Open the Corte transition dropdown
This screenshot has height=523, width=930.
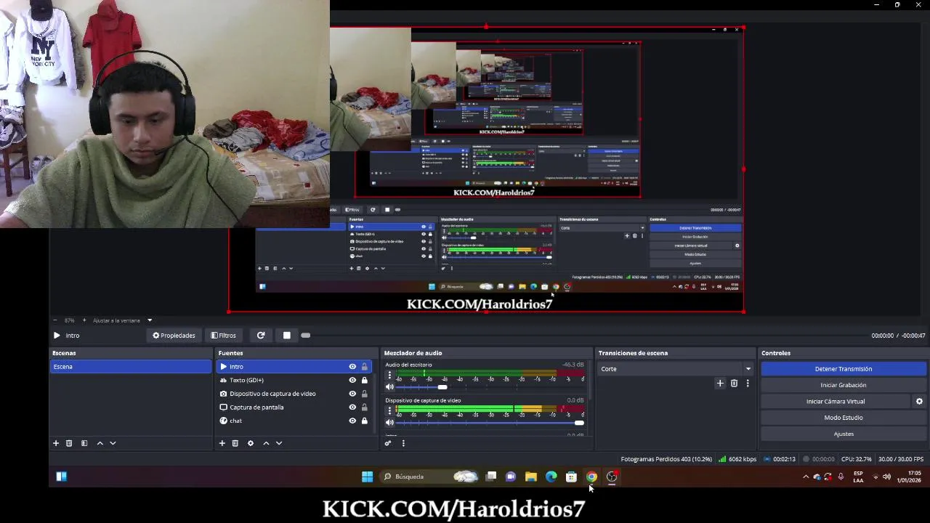tap(675, 369)
